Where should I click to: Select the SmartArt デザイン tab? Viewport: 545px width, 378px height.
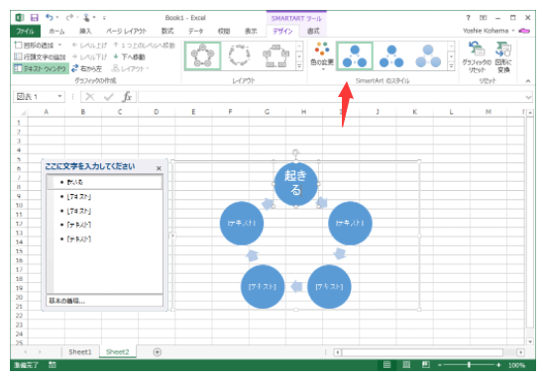282,32
